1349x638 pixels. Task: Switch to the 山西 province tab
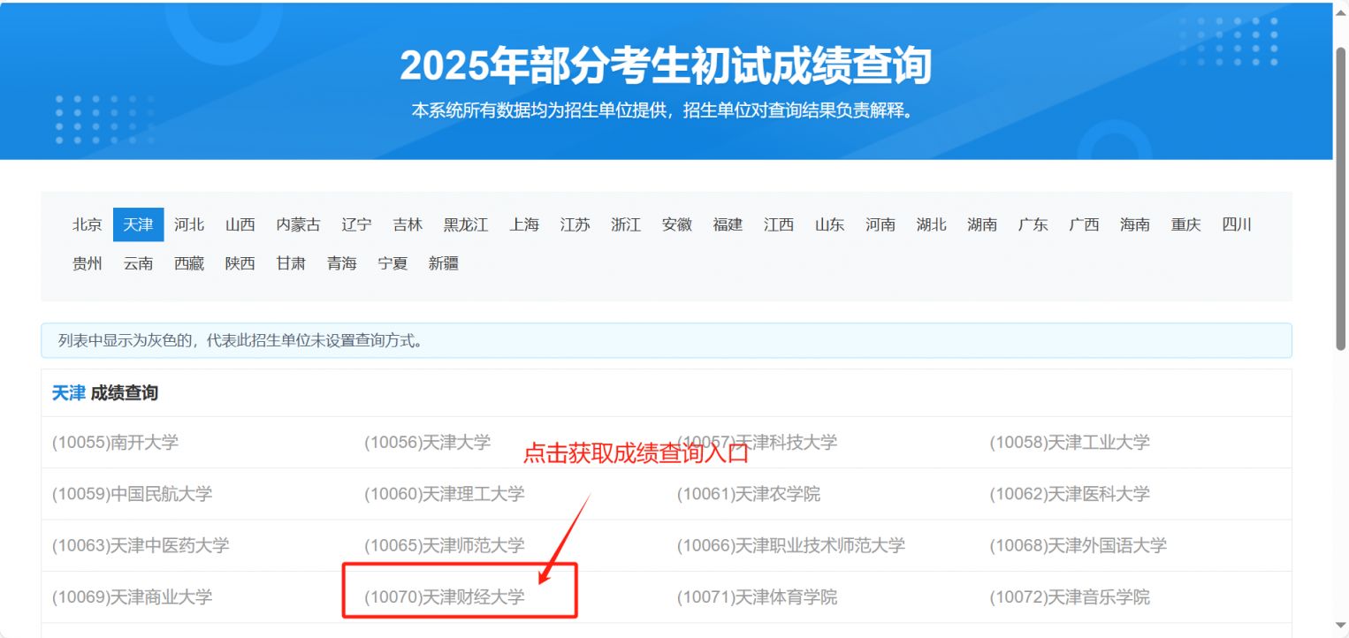click(240, 224)
